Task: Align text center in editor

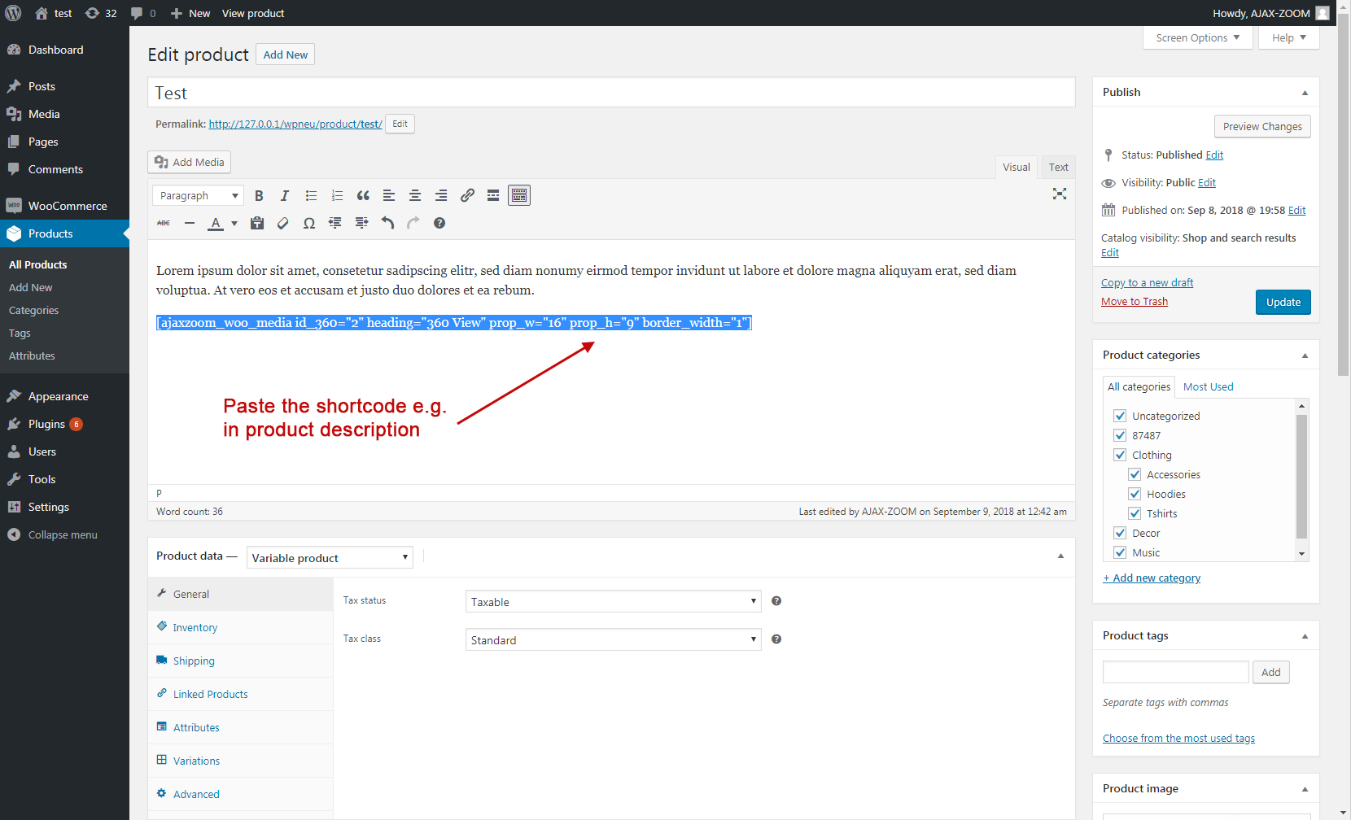Action: (415, 195)
